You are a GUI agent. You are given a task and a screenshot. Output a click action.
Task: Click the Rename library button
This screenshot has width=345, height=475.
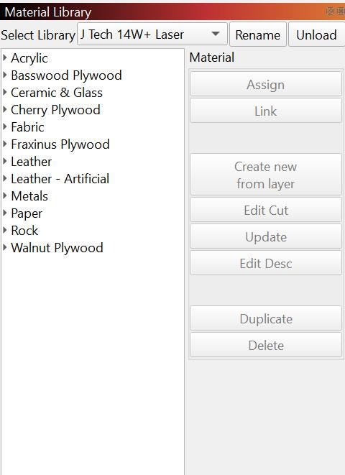coord(258,34)
